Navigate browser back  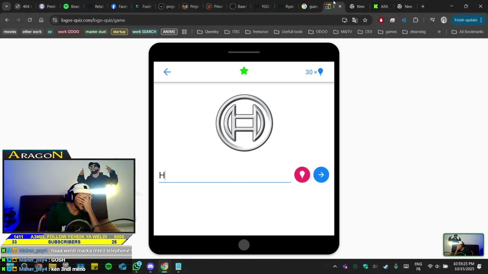click(x=7, y=20)
